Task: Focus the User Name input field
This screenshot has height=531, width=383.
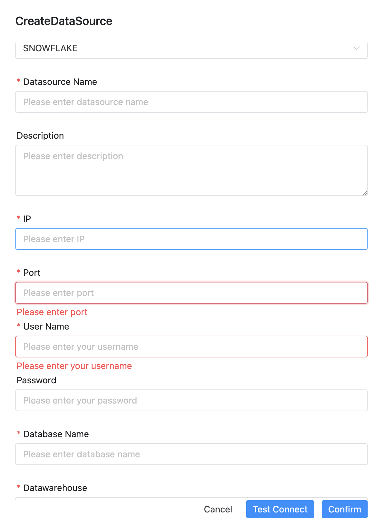Action: coord(191,347)
